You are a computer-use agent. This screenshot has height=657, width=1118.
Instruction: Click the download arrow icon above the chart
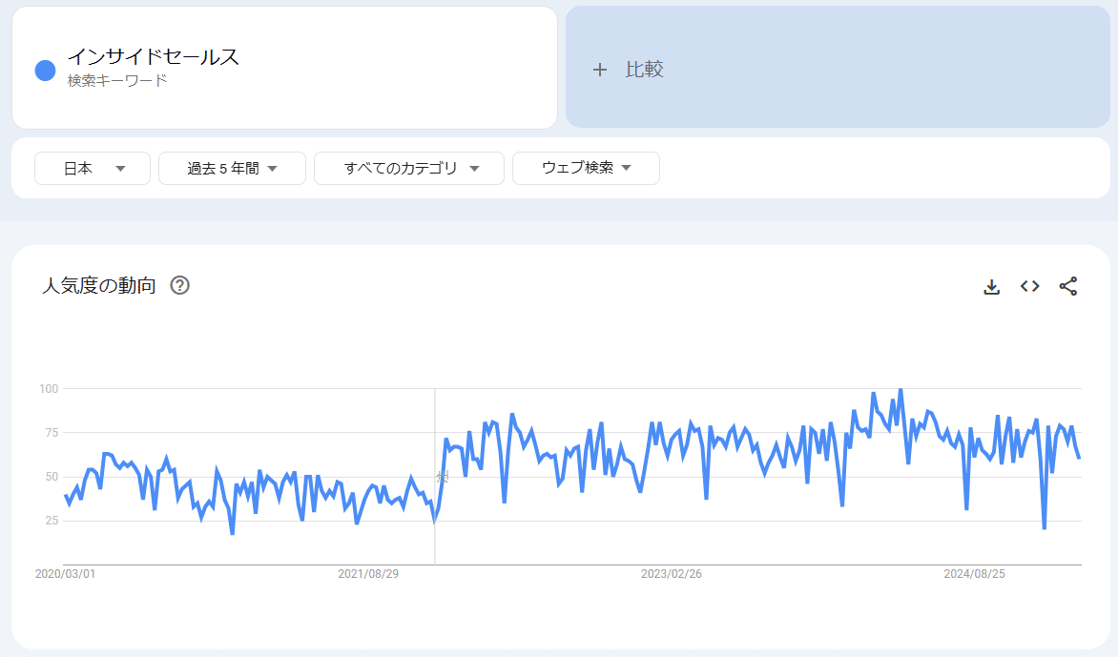click(992, 286)
